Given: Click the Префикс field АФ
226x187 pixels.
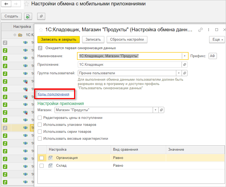Looking at the screenshot, I should coord(213,56).
